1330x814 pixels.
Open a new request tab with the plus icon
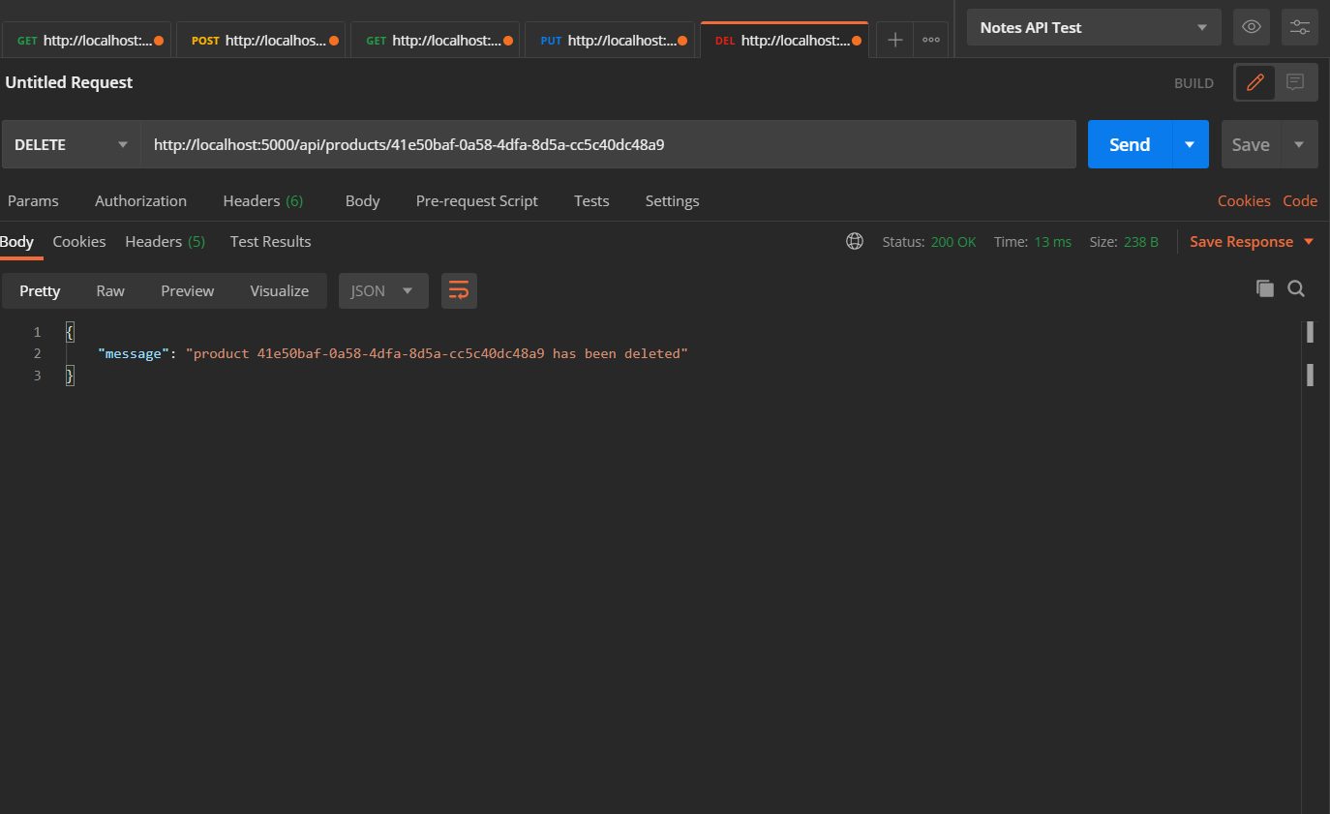pos(895,40)
